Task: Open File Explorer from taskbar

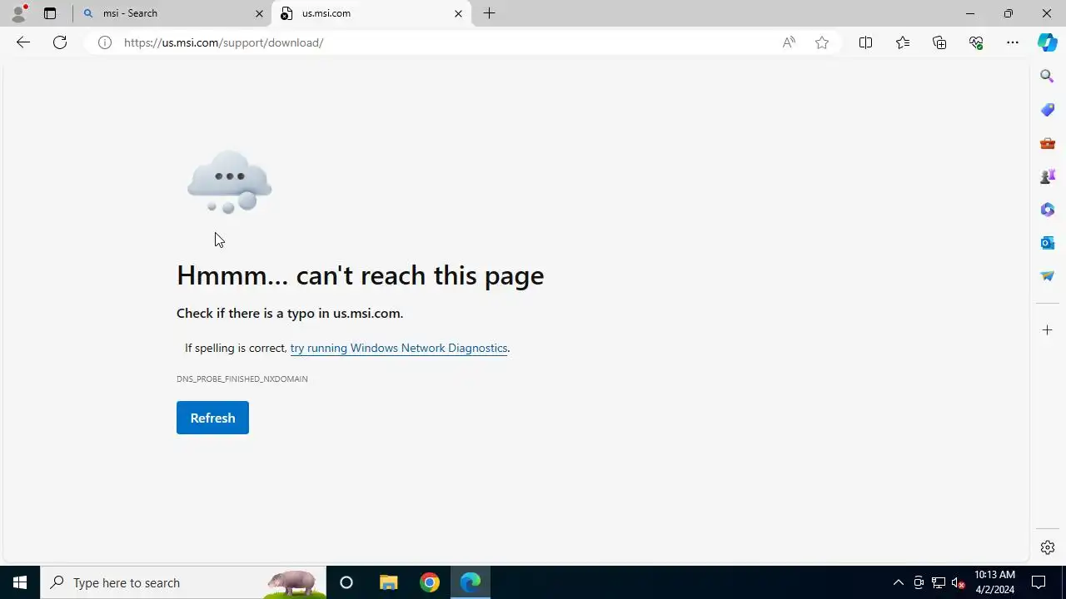Action: (388, 582)
